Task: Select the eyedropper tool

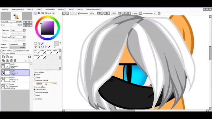Action: click(49, 47)
